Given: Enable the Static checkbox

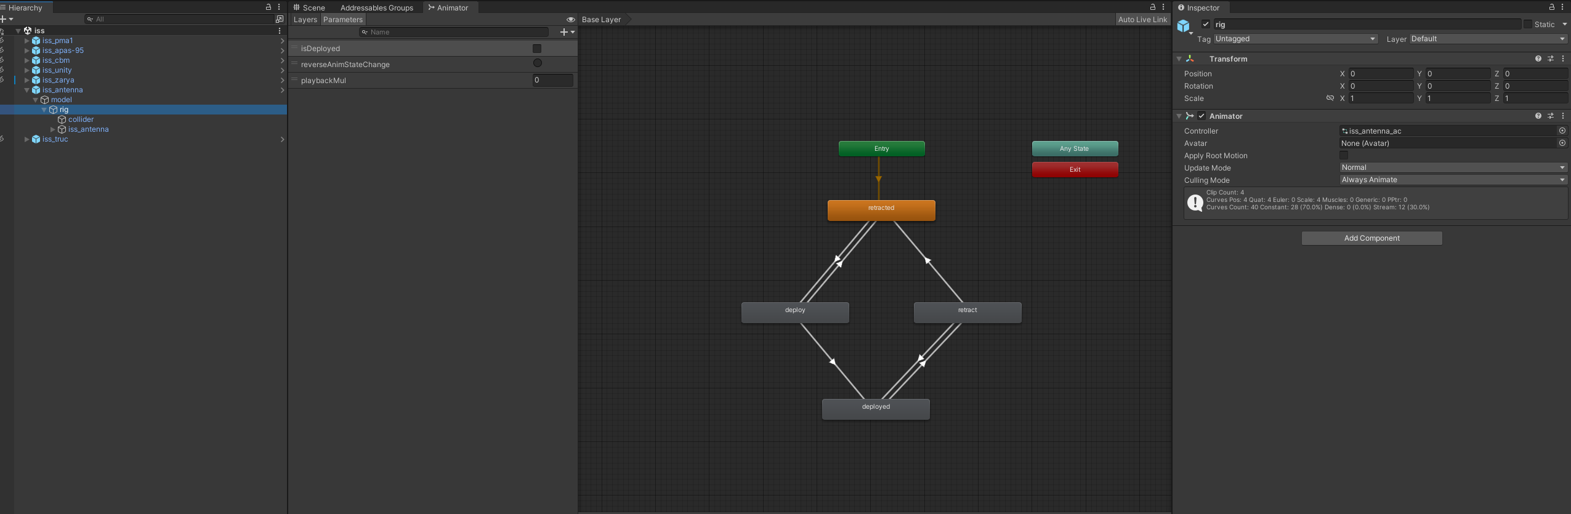Looking at the screenshot, I should coord(1528,24).
